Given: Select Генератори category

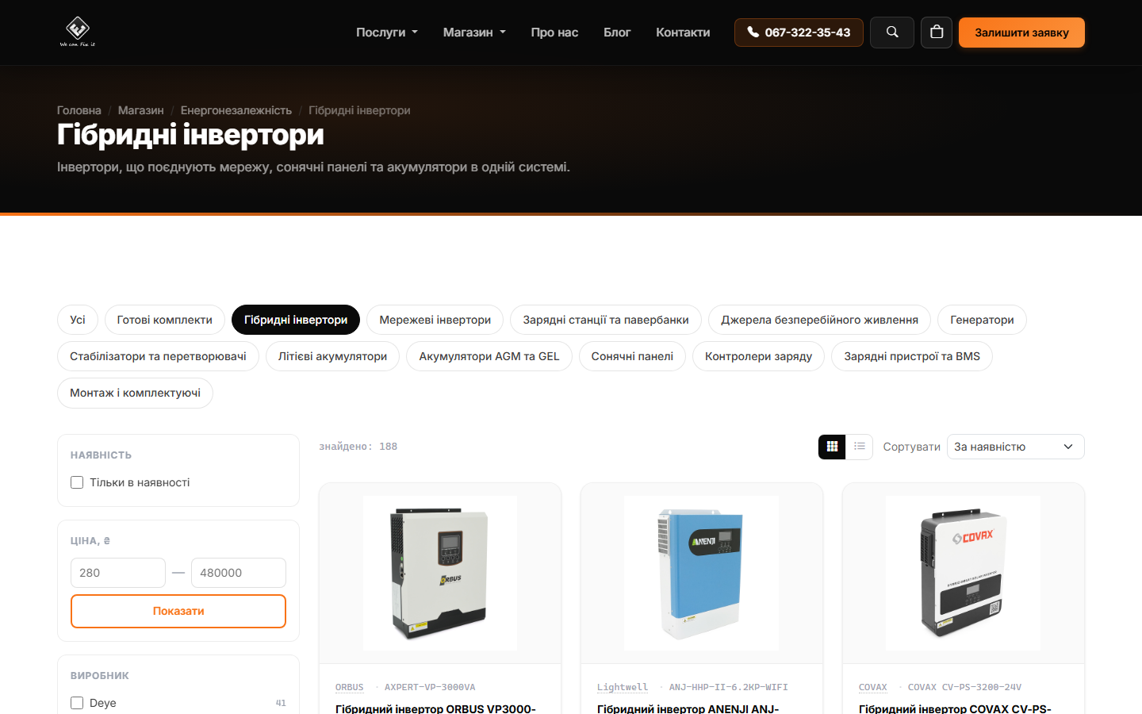Looking at the screenshot, I should [982, 320].
